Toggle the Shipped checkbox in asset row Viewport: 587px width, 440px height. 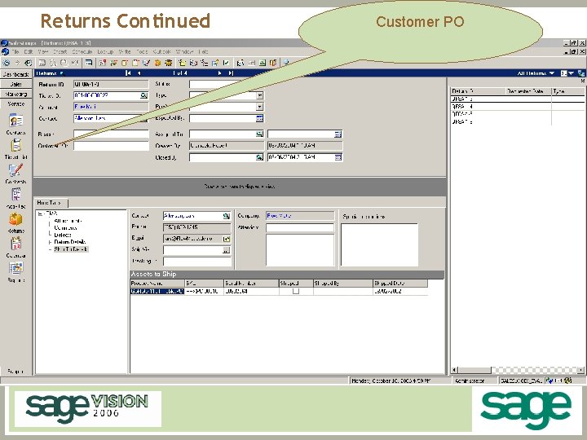(296, 291)
